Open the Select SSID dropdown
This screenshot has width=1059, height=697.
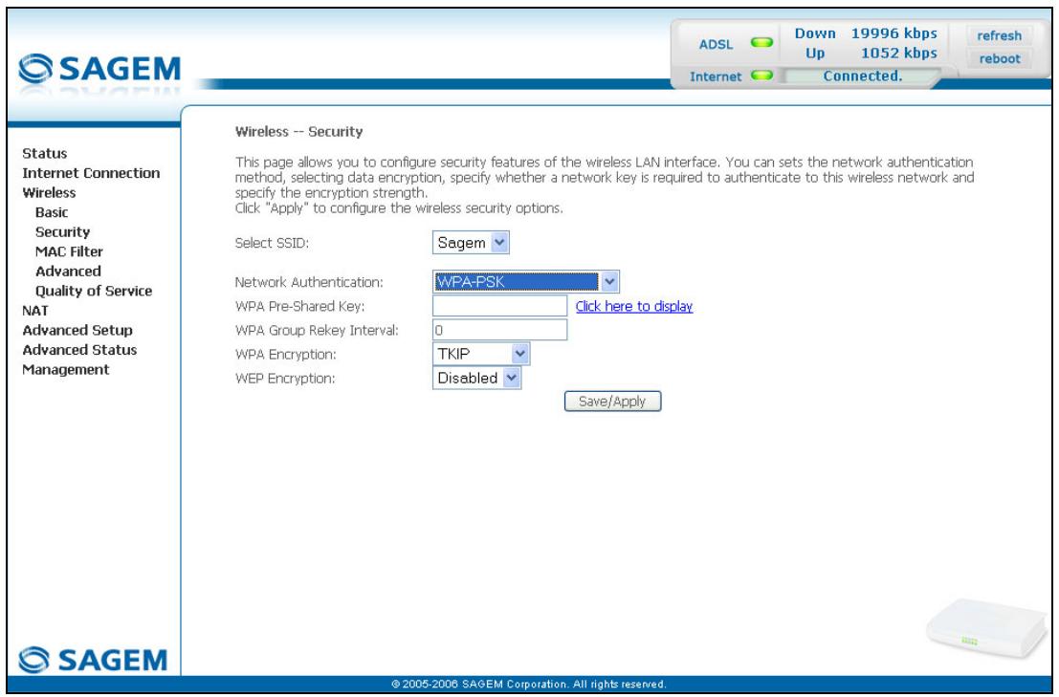[x=471, y=243]
